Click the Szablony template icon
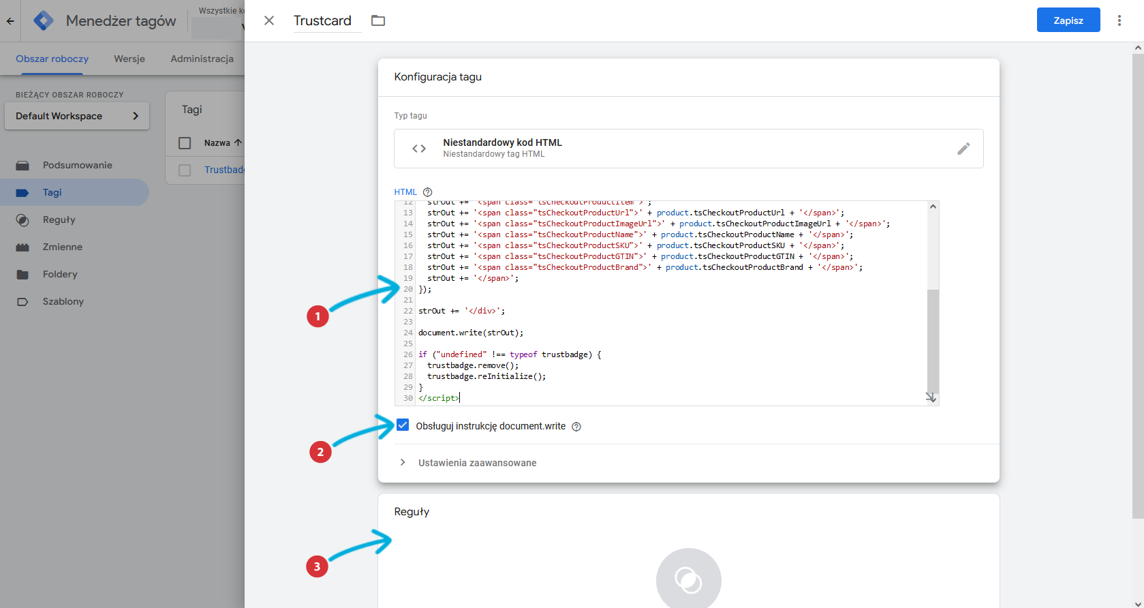 click(22, 302)
